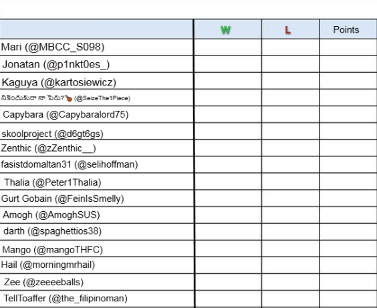377x308 pixels.
Task: Select Gurt Gobain (@FeinIsSmelly) name cell
Action: click(96, 198)
